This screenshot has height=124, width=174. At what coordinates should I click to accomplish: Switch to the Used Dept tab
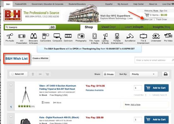coord(109,27)
